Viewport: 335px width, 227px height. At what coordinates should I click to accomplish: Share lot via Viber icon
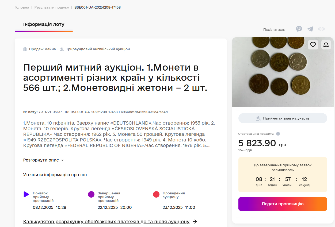click(299, 29)
